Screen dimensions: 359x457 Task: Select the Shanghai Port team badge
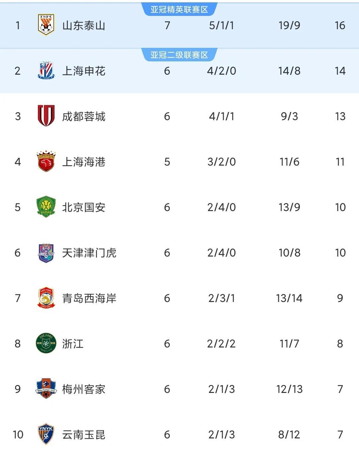[46, 162]
